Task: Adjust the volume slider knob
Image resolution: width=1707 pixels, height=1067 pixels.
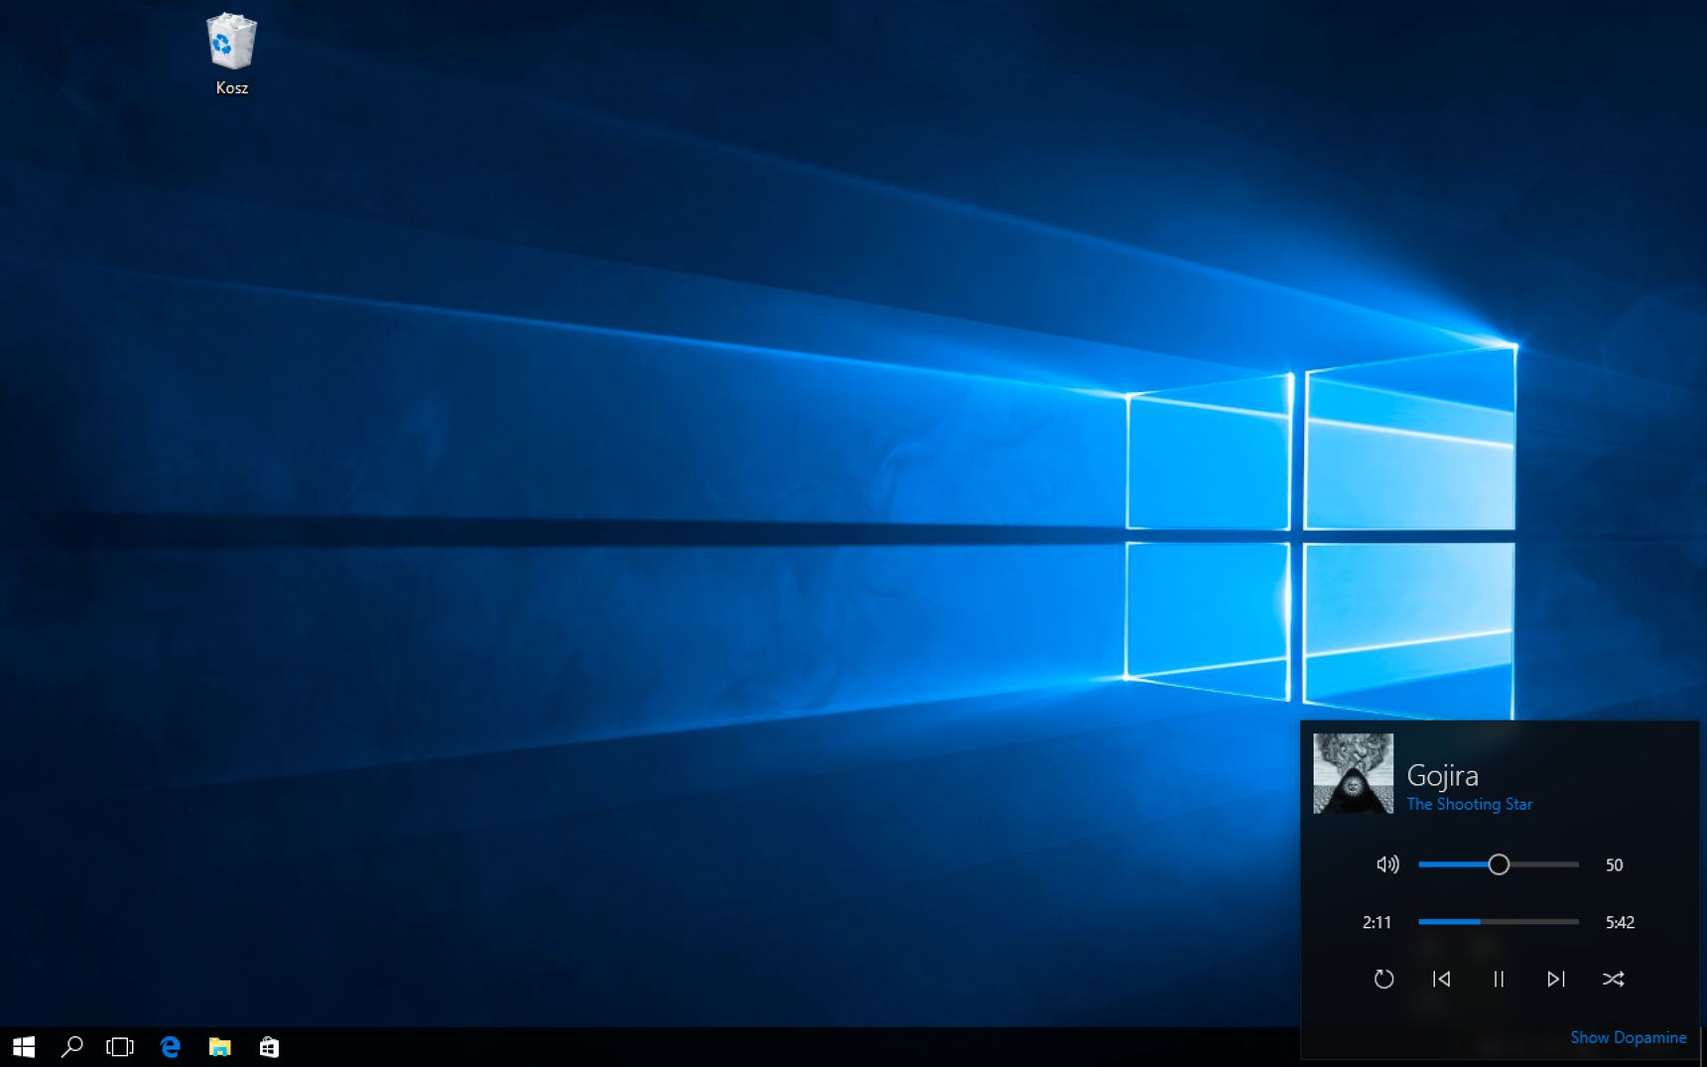Action: click(1499, 865)
